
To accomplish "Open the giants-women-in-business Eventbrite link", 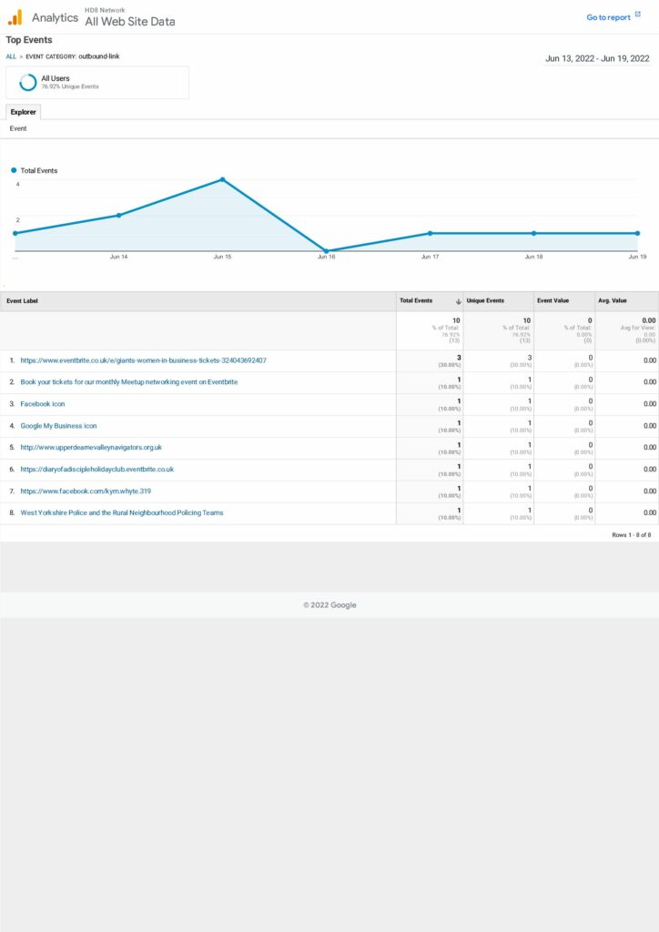I will [143, 360].
